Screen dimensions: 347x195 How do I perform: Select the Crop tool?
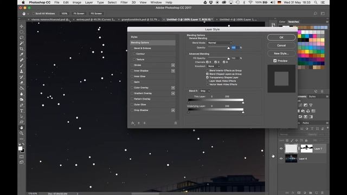[22, 49]
